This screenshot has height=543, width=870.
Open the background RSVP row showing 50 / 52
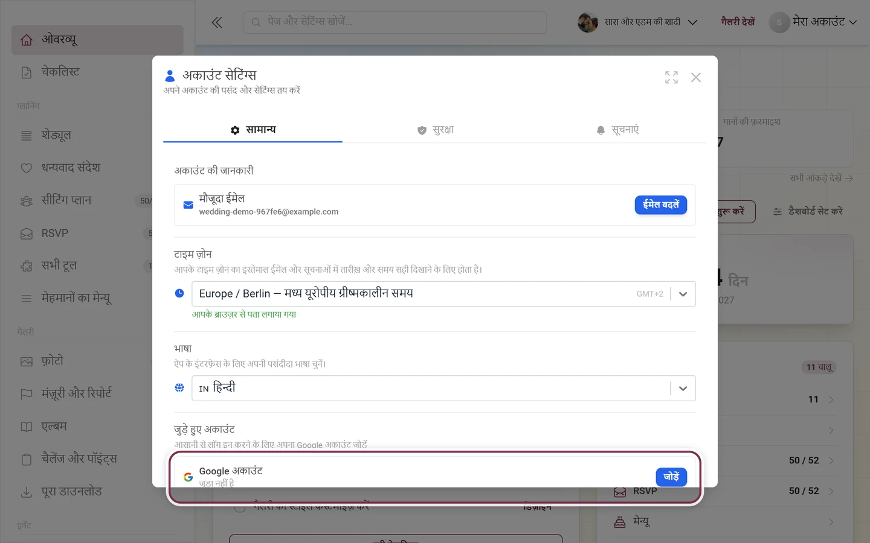725,491
